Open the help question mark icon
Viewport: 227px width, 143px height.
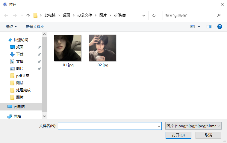click(x=220, y=27)
